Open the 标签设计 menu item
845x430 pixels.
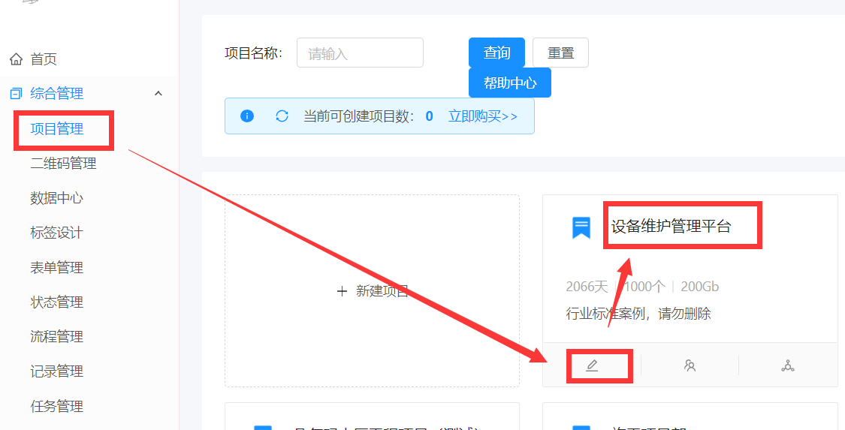click(x=57, y=233)
